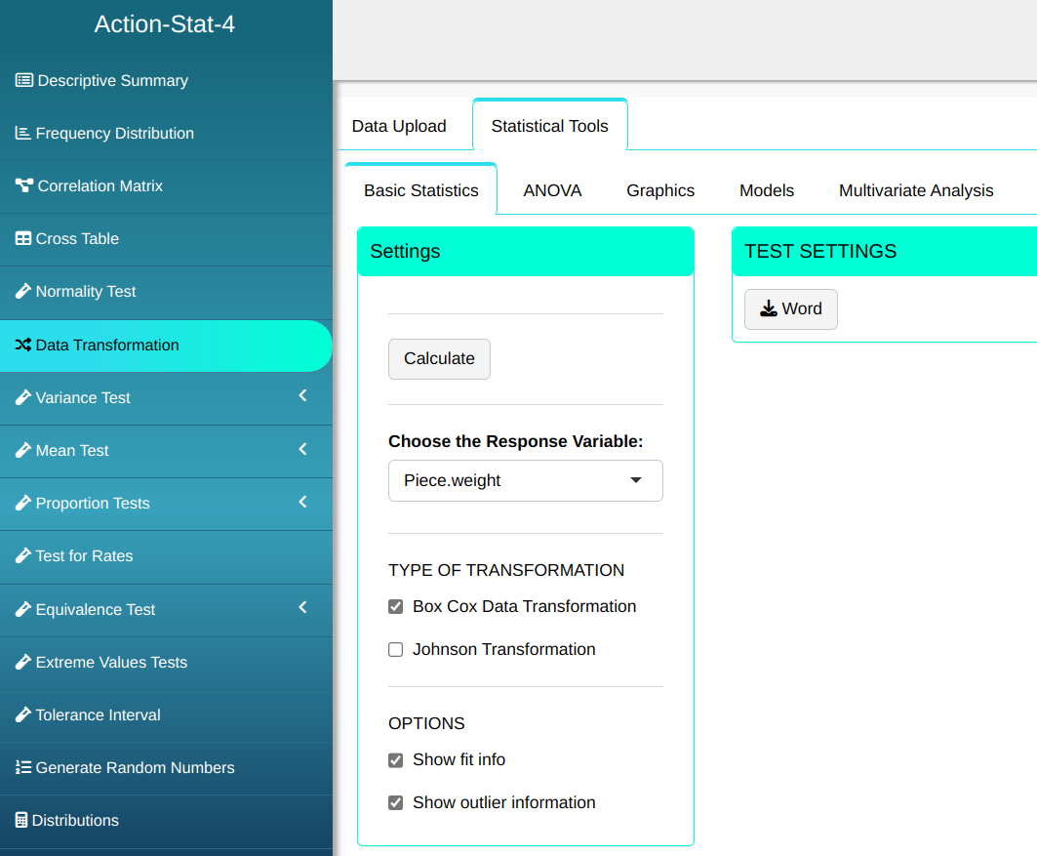Uncheck Box Cox Data Transformation checkbox
The image size is (1037, 856).
tap(396, 607)
